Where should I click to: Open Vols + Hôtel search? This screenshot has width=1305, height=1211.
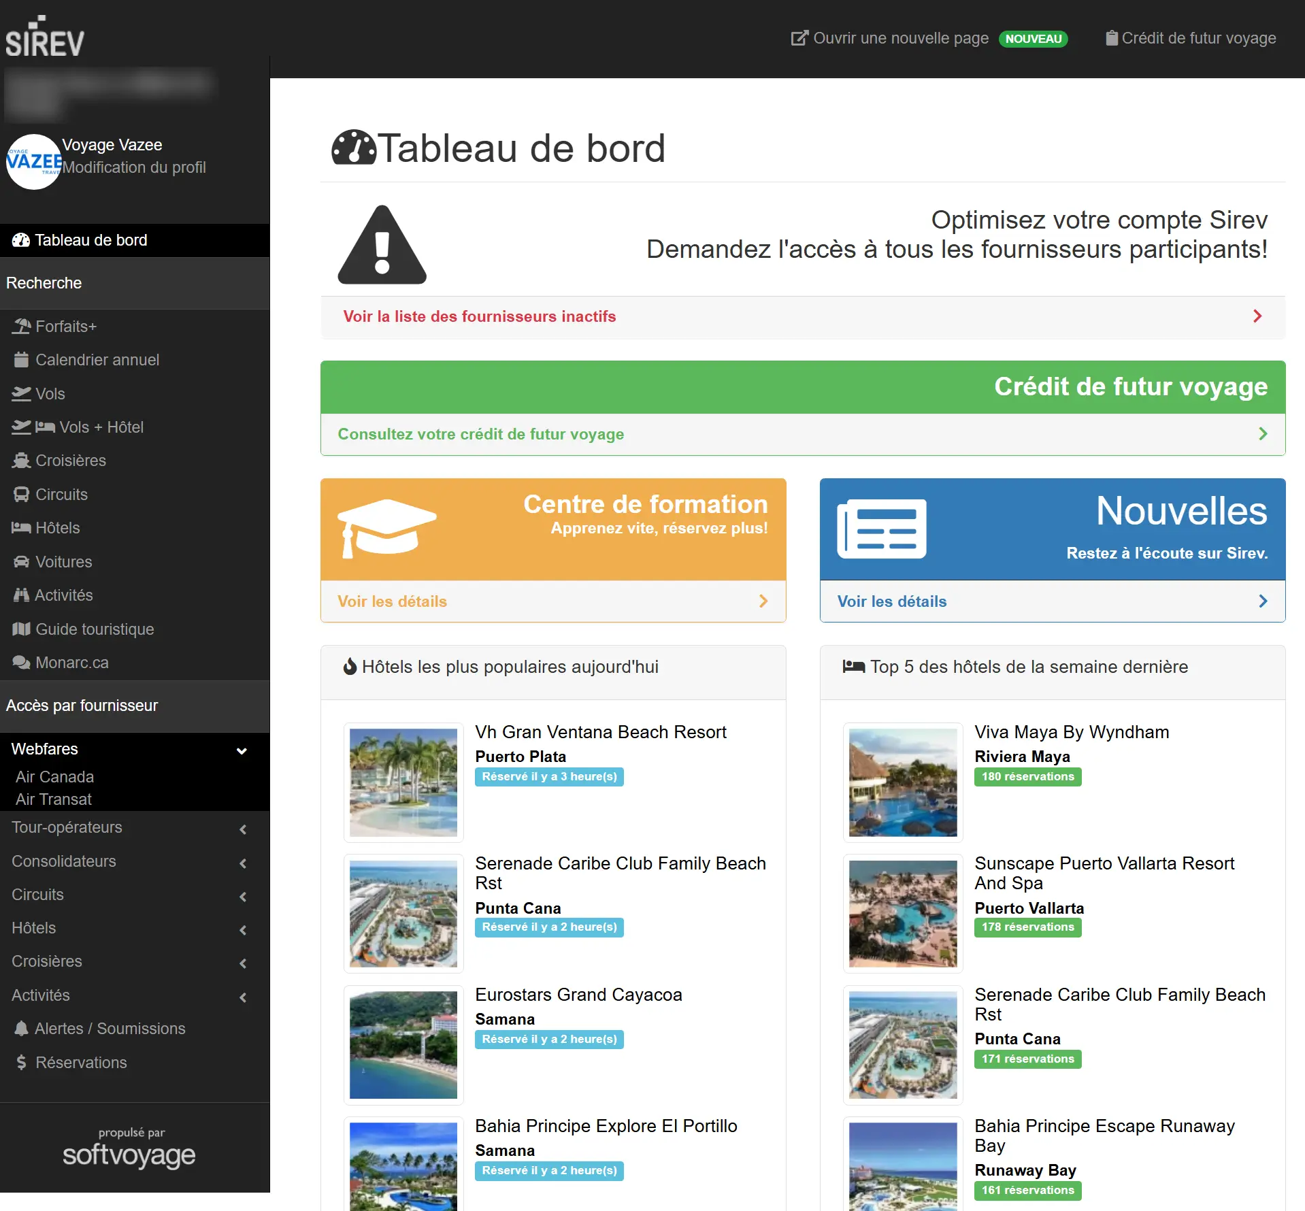(x=135, y=427)
